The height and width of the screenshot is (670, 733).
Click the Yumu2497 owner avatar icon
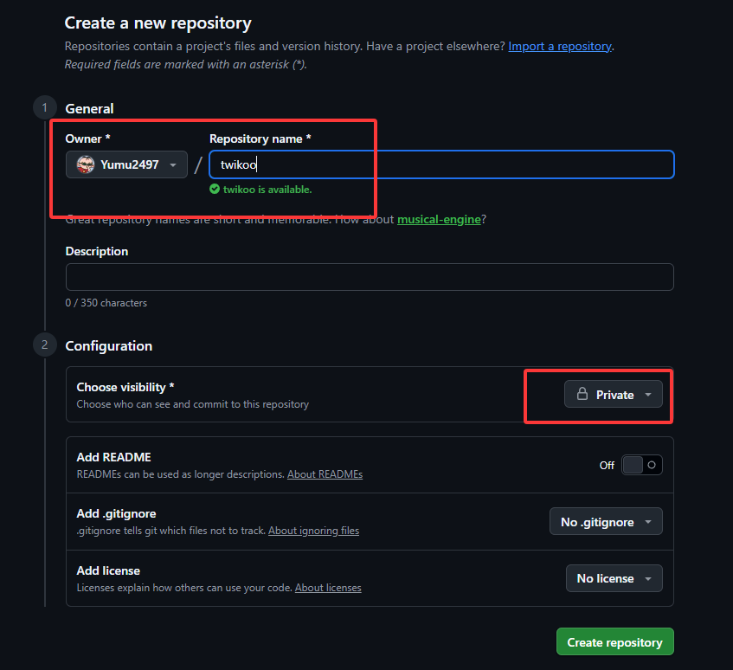86,164
